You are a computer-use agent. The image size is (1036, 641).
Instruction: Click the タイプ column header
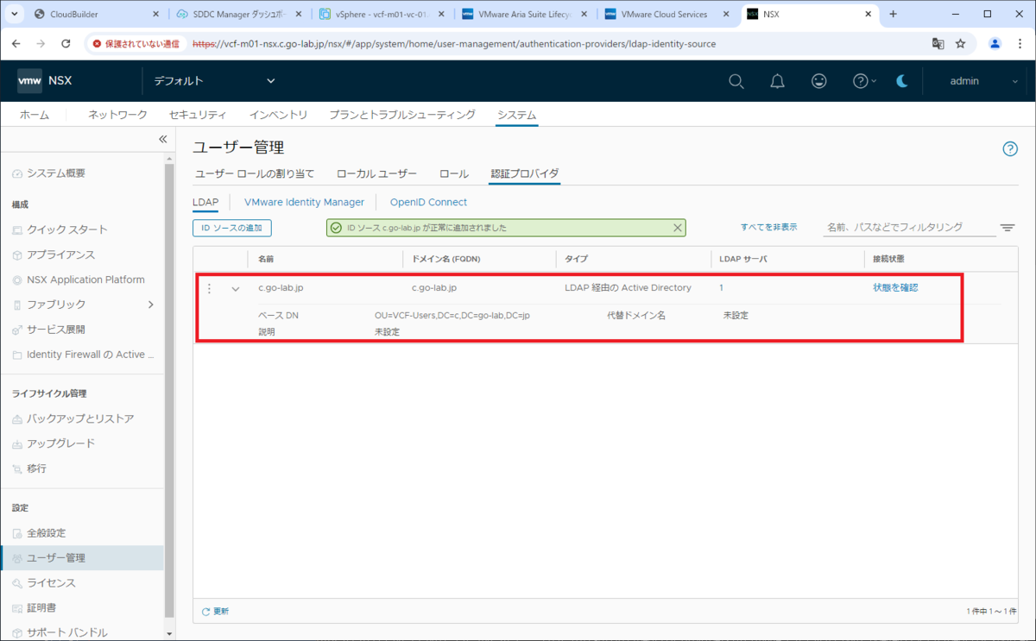pos(576,259)
